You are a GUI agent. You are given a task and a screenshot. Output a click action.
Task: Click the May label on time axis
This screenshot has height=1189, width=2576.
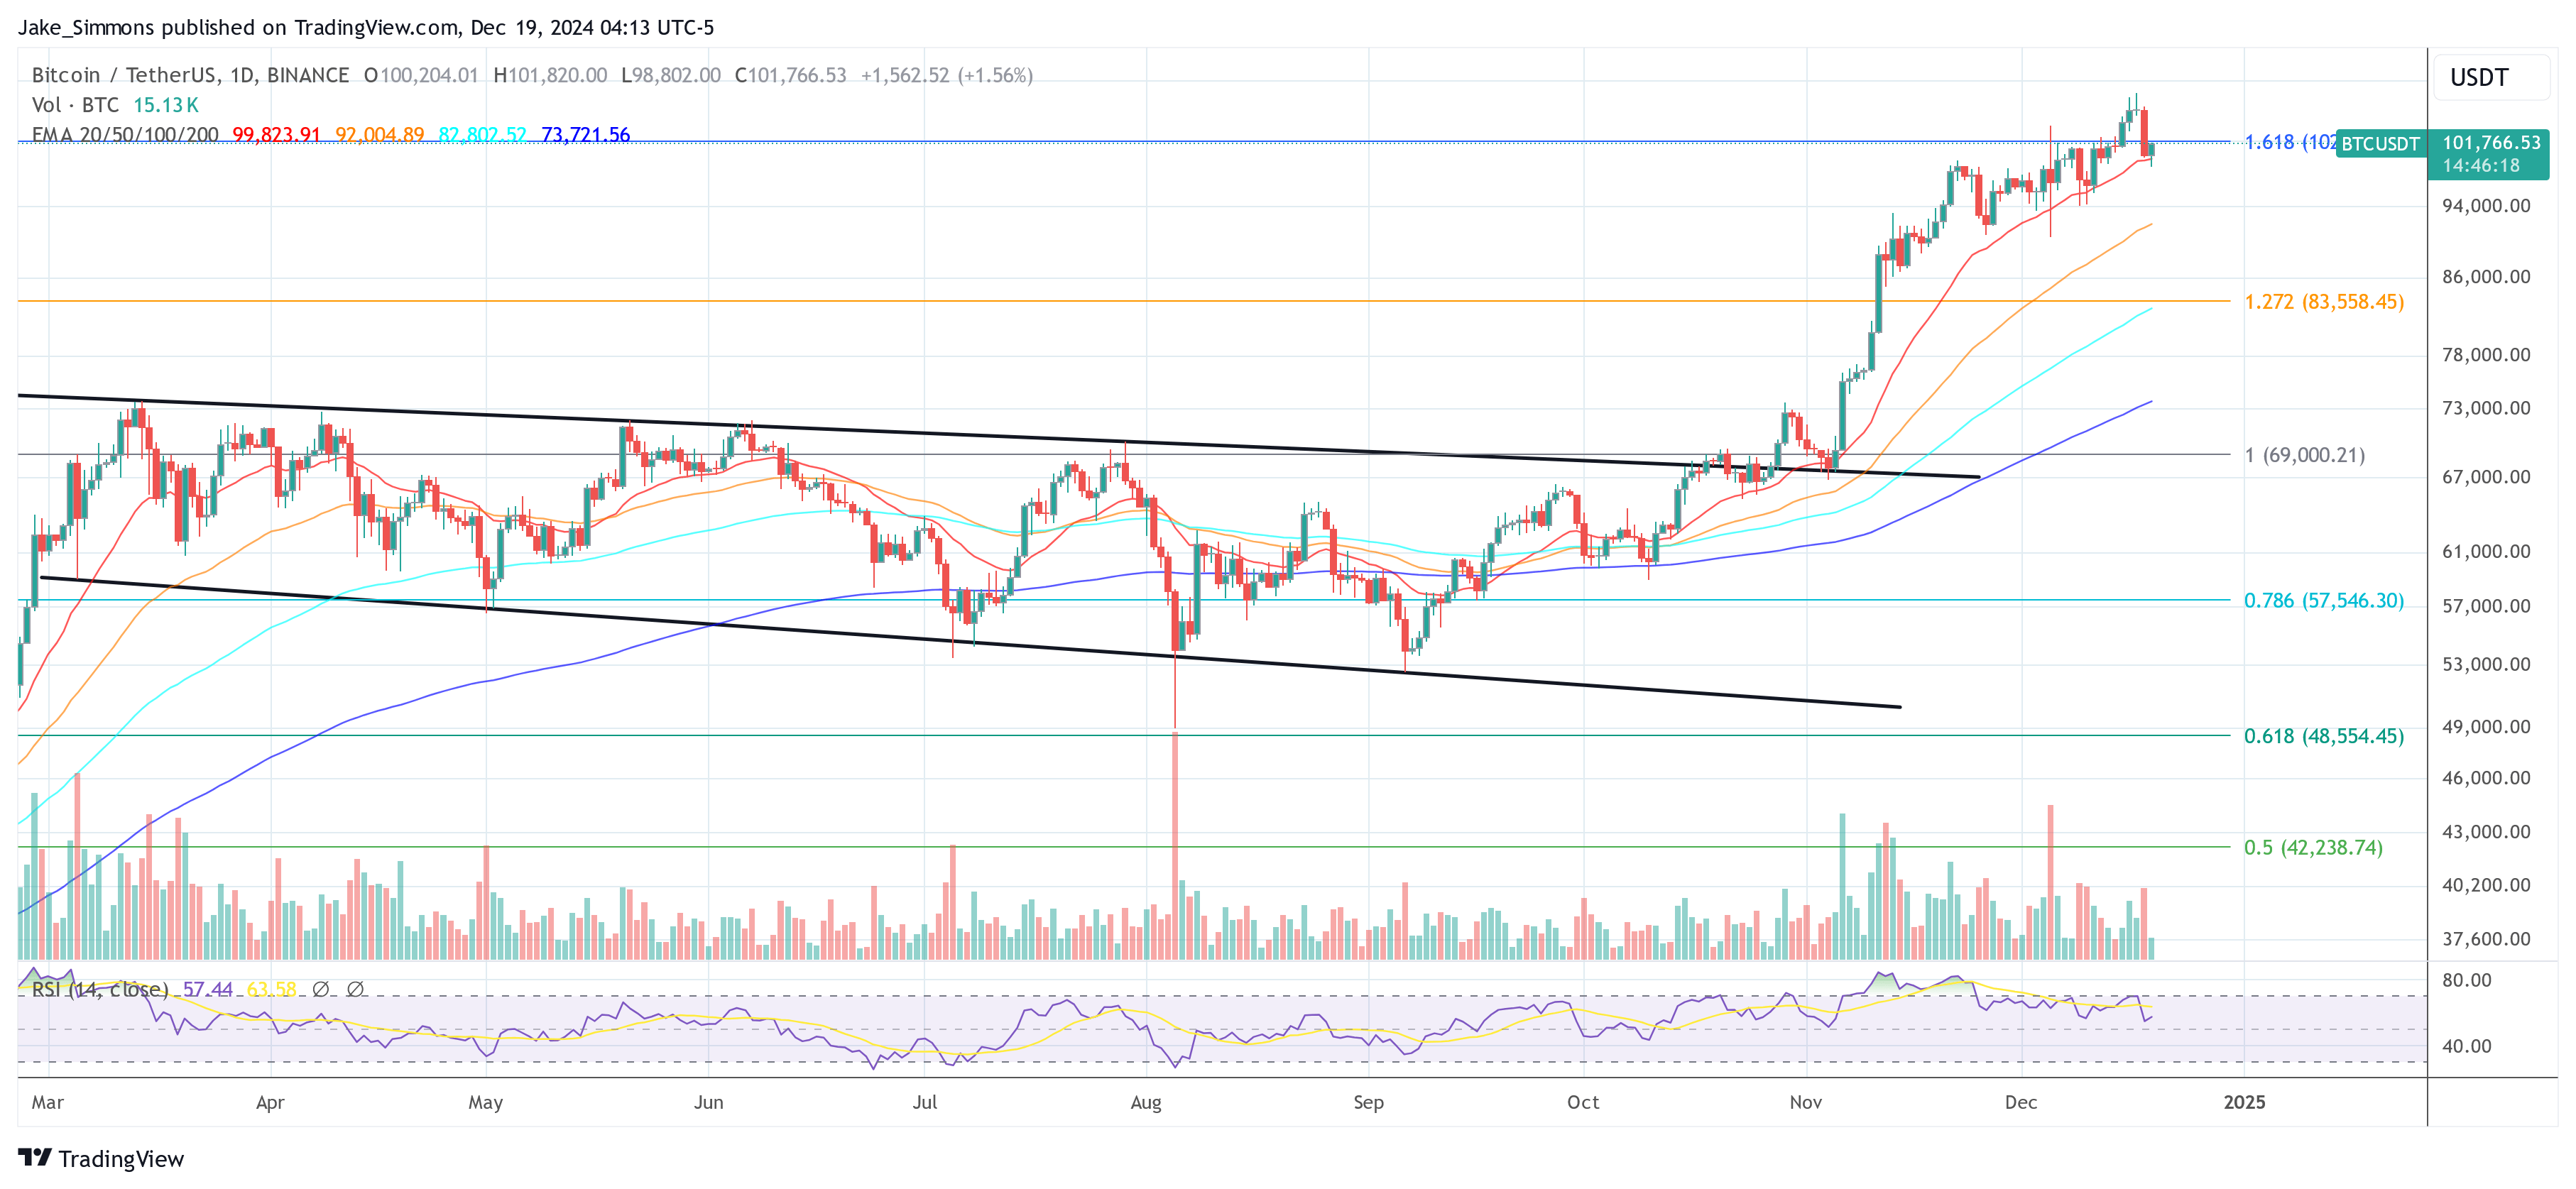click(485, 1102)
